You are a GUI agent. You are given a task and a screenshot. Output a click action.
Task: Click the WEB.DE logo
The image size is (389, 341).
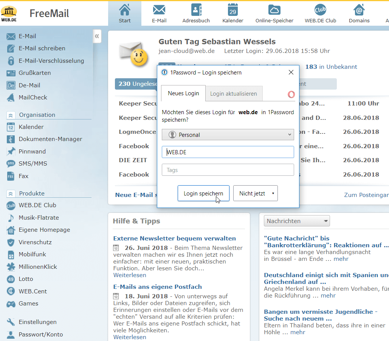click(9, 14)
